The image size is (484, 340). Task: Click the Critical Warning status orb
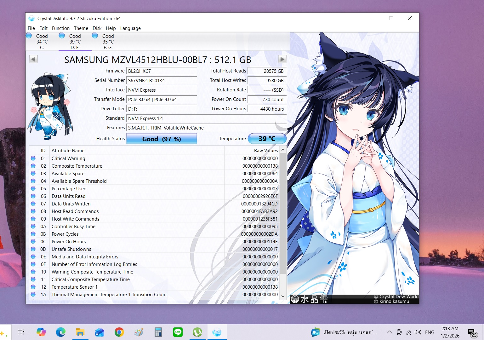tap(33, 158)
